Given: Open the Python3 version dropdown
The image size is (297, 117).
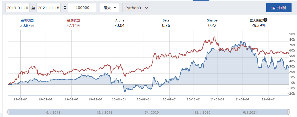Looking at the screenshot, I should coord(136,8).
